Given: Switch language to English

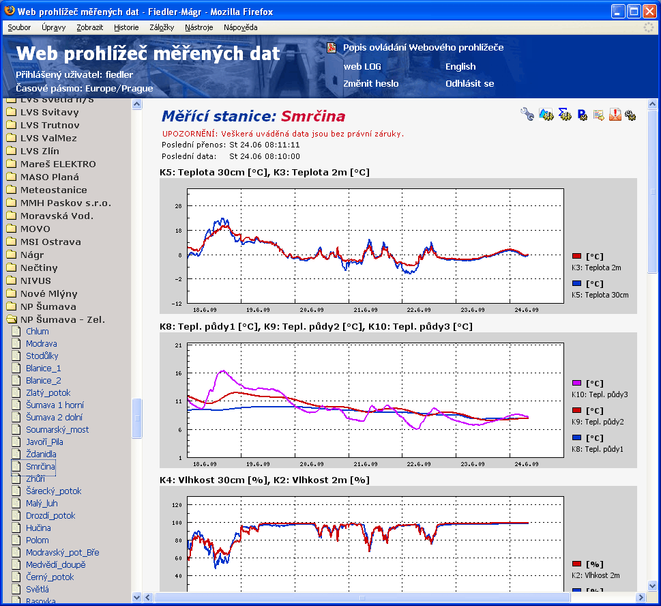Looking at the screenshot, I should coord(460,66).
